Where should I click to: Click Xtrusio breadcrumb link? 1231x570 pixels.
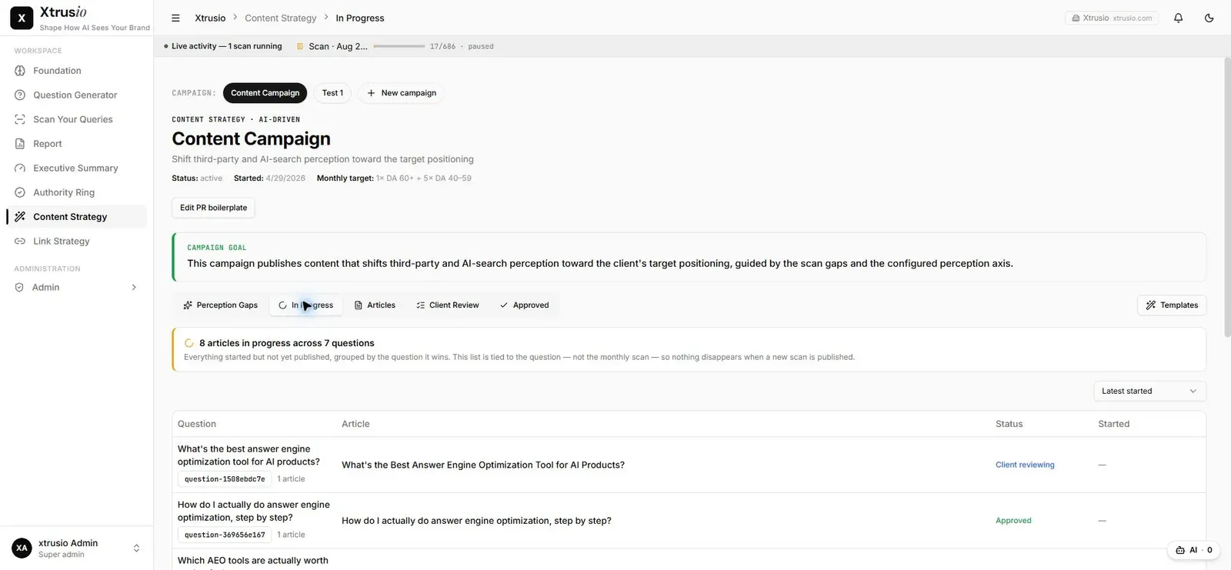tap(210, 18)
